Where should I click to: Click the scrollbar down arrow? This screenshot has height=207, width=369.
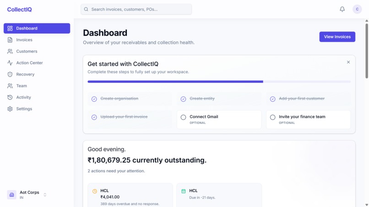(367, 205)
